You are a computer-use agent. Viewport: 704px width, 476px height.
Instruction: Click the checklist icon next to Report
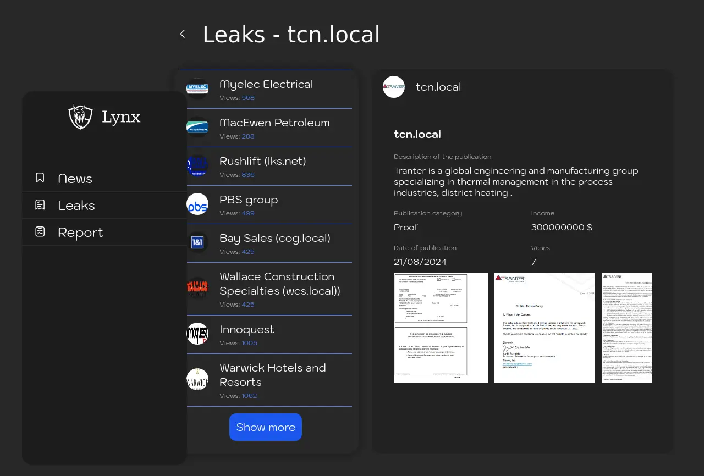[x=40, y=231]
